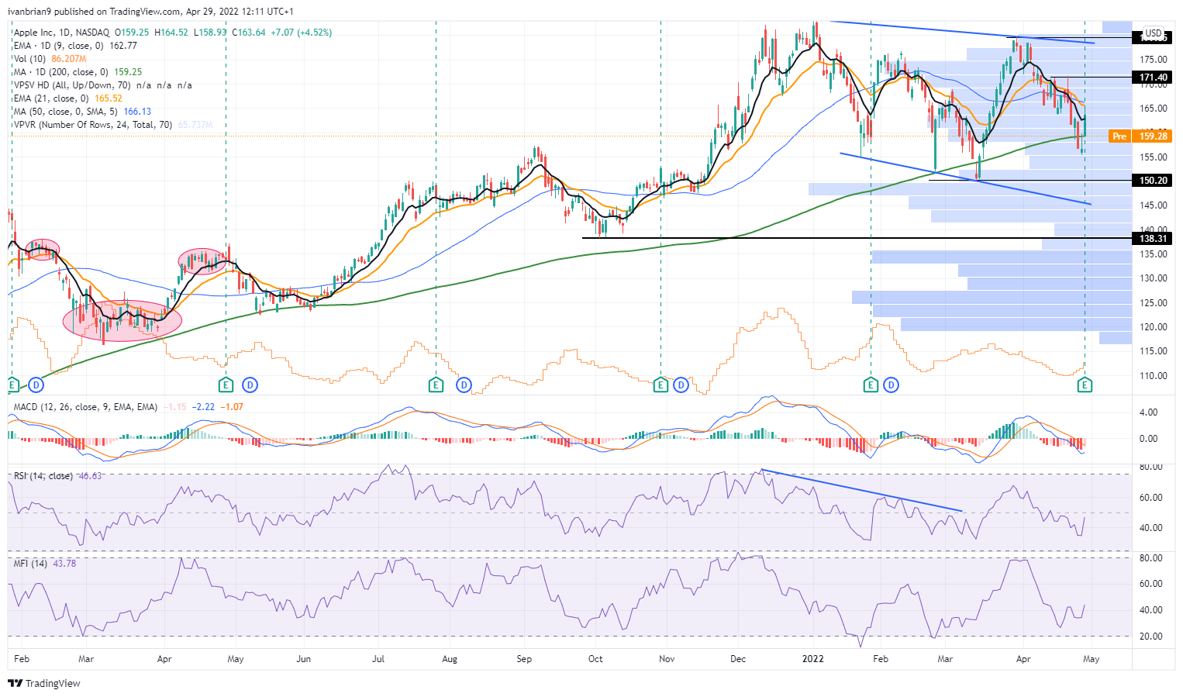Screen dimensions: 1183x697
Task: Click the MFI value 43.78
Action: [64, 564]
